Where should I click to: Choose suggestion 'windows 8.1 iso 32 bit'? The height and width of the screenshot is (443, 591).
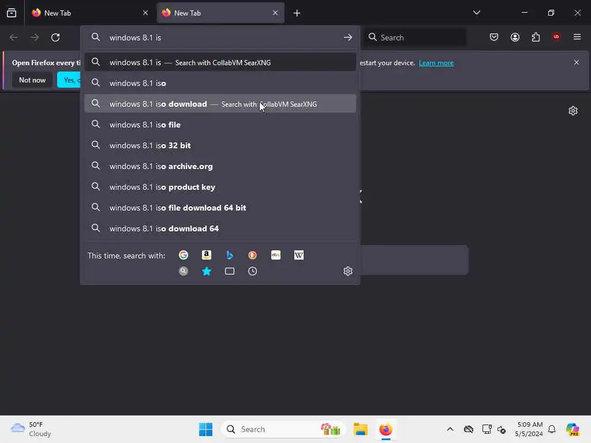point(220,145)
